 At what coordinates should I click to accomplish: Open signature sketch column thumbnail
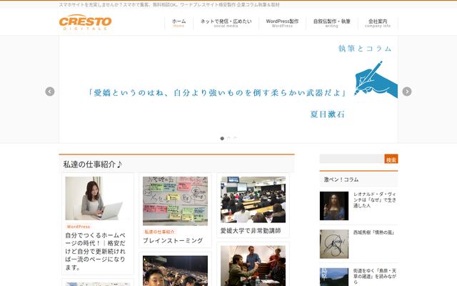pyautogui.click(x=334, y=245)
